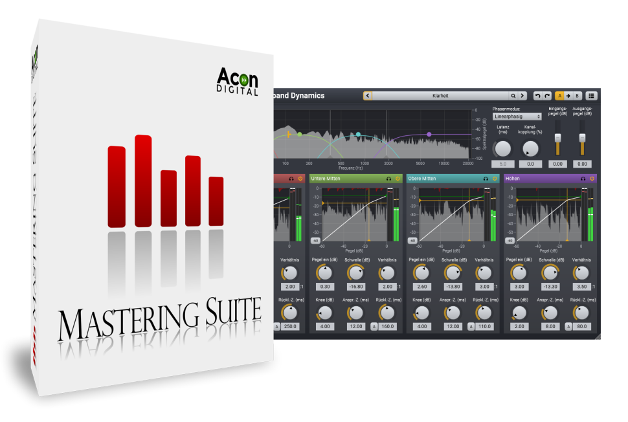628x422 pixels.
Task: Toggle the Obere Mitten band power button
Action: pyautogui.click(x=495, y=179)
